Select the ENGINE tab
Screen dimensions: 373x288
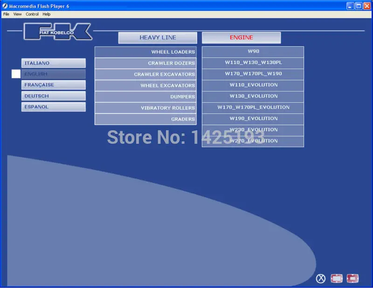pos(241,38)
